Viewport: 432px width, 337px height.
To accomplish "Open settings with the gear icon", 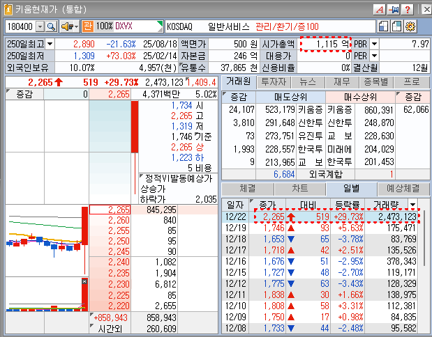I will pos(410,26).
